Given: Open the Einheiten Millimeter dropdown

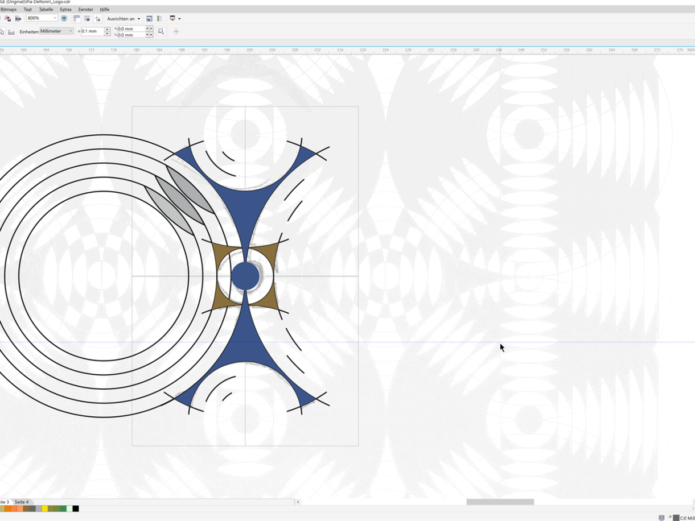Looking at the screenshot, I should 70,31.
